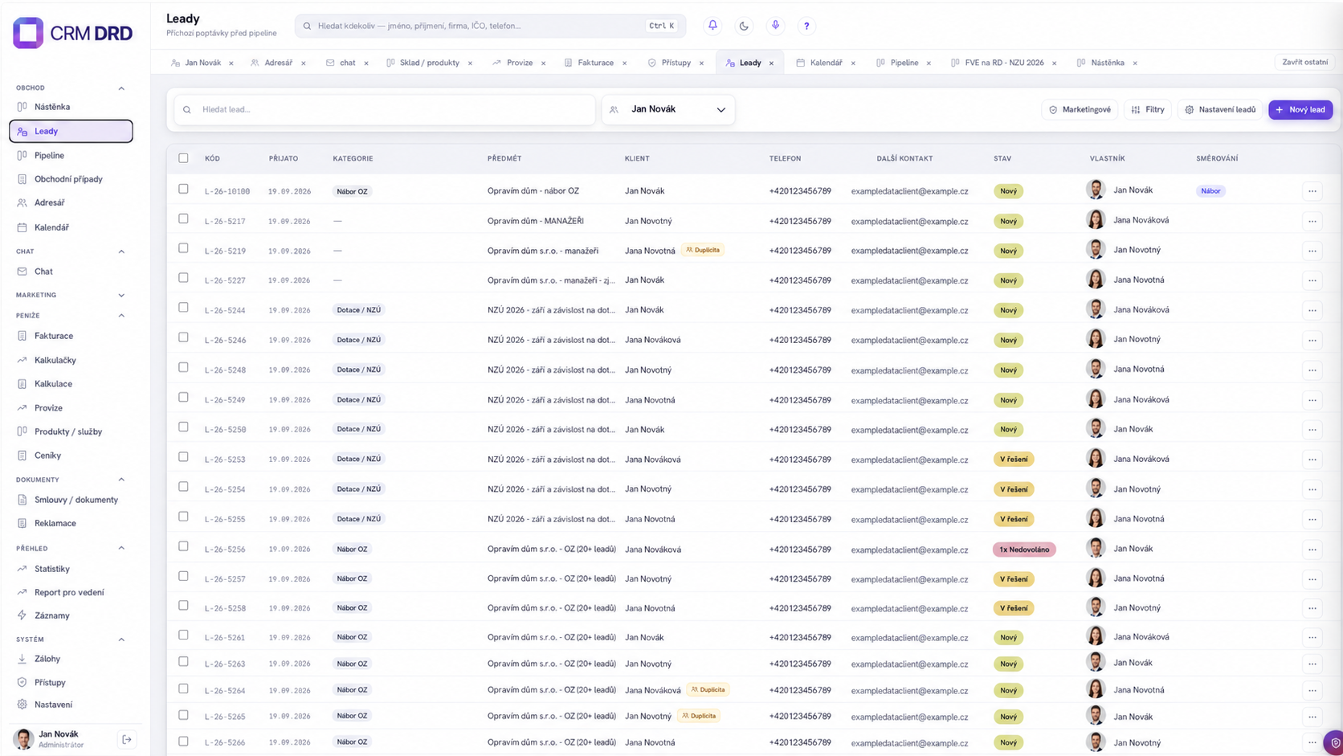This screenshot has width=1343, height=756.
Task: Click the Nový lead button
Action: (x=1300, y=109)
